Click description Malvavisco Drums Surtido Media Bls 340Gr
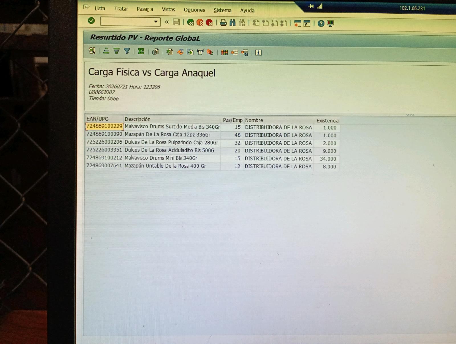 [172, 127]
